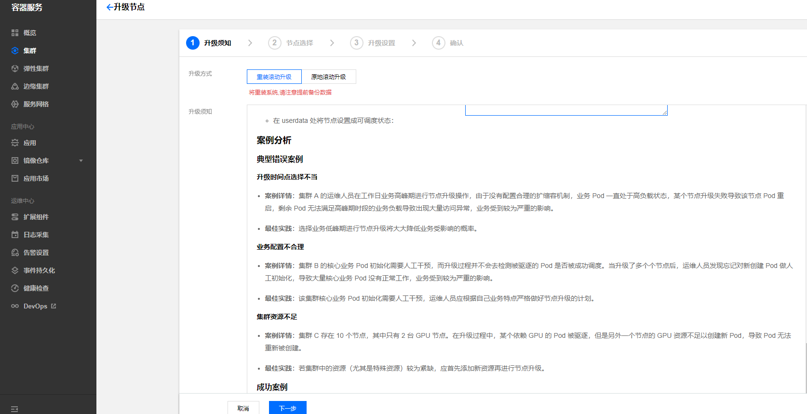Click the 服务网格 icon

[x=15, y=104]
